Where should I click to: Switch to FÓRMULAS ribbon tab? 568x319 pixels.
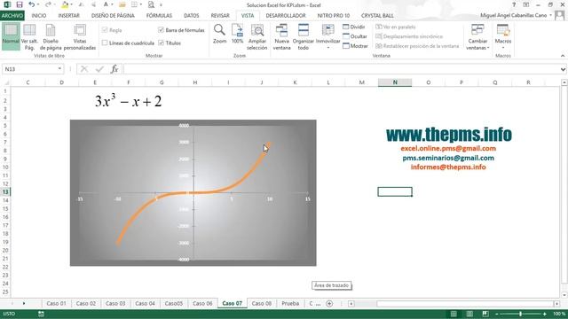pos(159,16)
